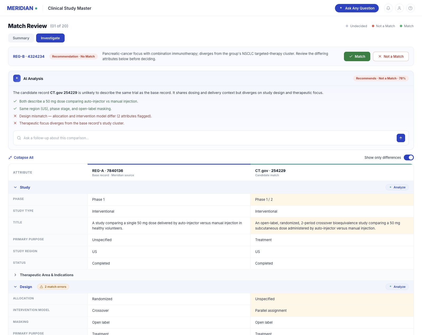
Task: Click the candidate title bioequivalence study cell
Action: [x=332, y=226]
